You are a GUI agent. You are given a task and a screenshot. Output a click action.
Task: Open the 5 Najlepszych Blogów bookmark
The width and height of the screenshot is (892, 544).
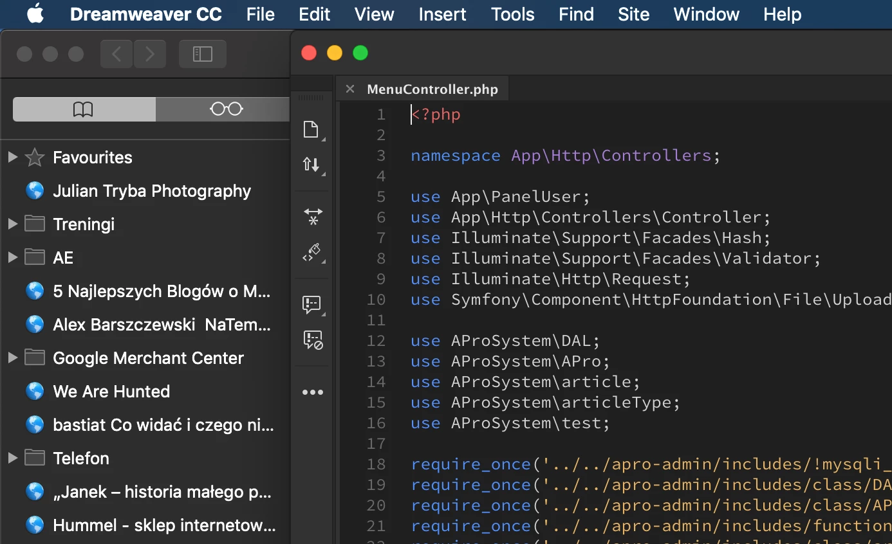coord(162,291)
